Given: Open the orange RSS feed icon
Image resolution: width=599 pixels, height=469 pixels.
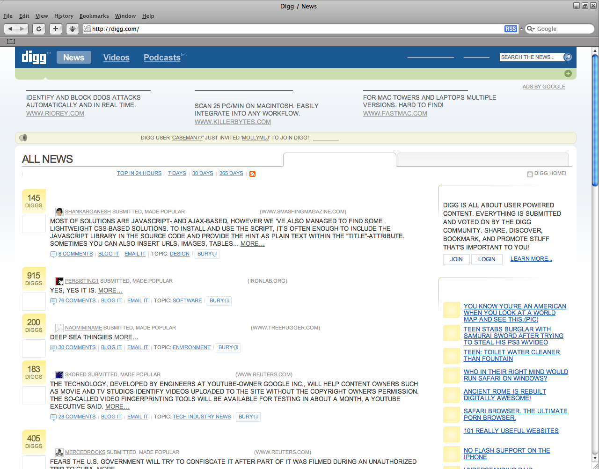Looking at the screenshot, I should (252, 174).
